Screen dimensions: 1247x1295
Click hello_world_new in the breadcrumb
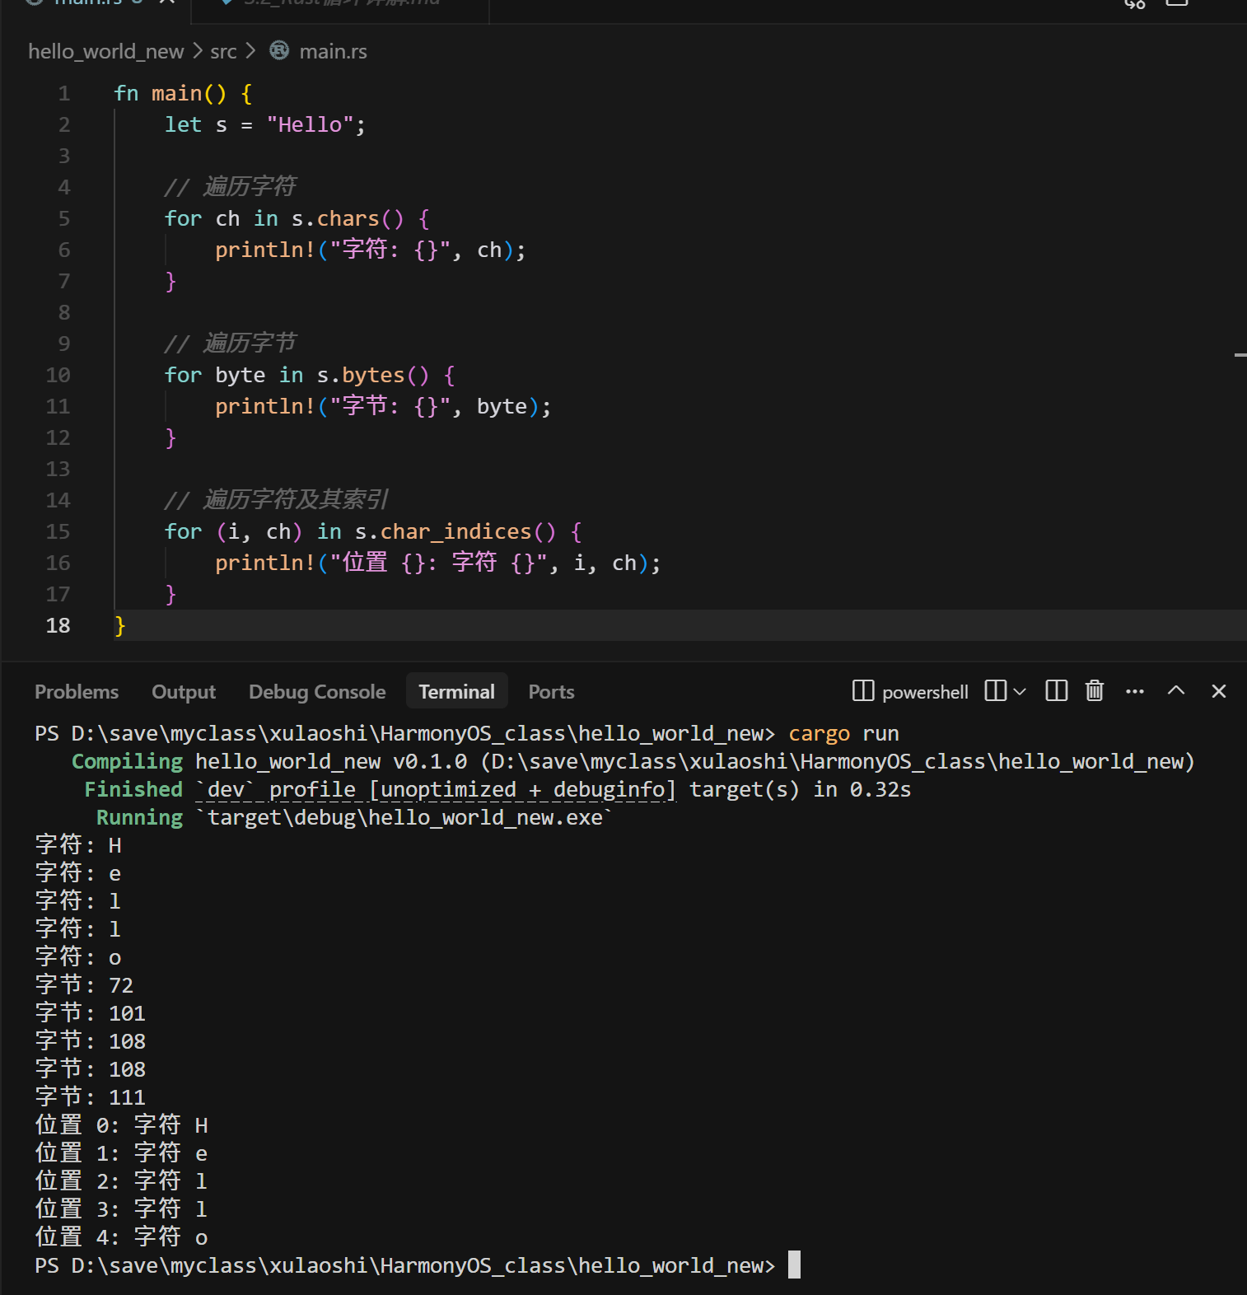pos(106,51)
